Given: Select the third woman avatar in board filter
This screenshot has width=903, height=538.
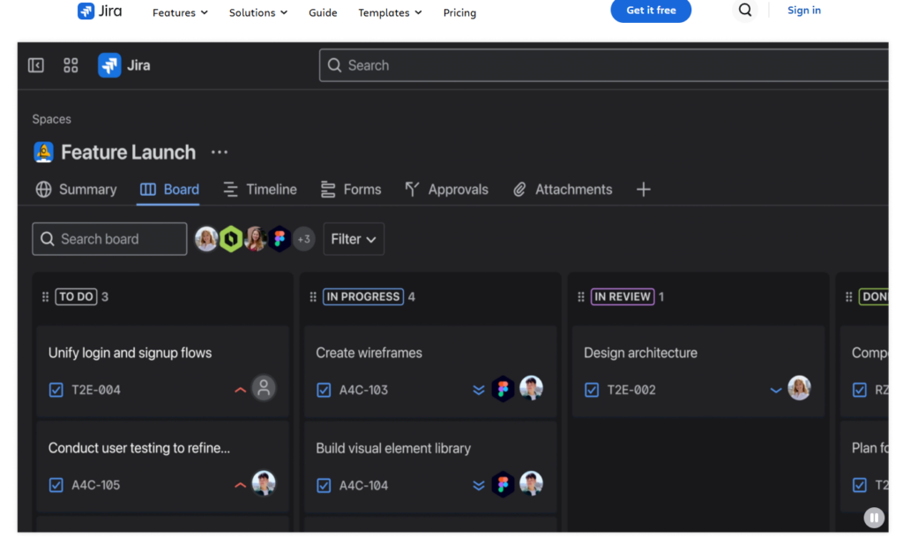Looking at the screenshot, I should [255, 239].
